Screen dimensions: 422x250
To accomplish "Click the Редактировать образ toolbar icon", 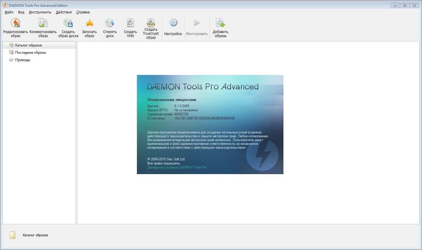I will [16, 23].
